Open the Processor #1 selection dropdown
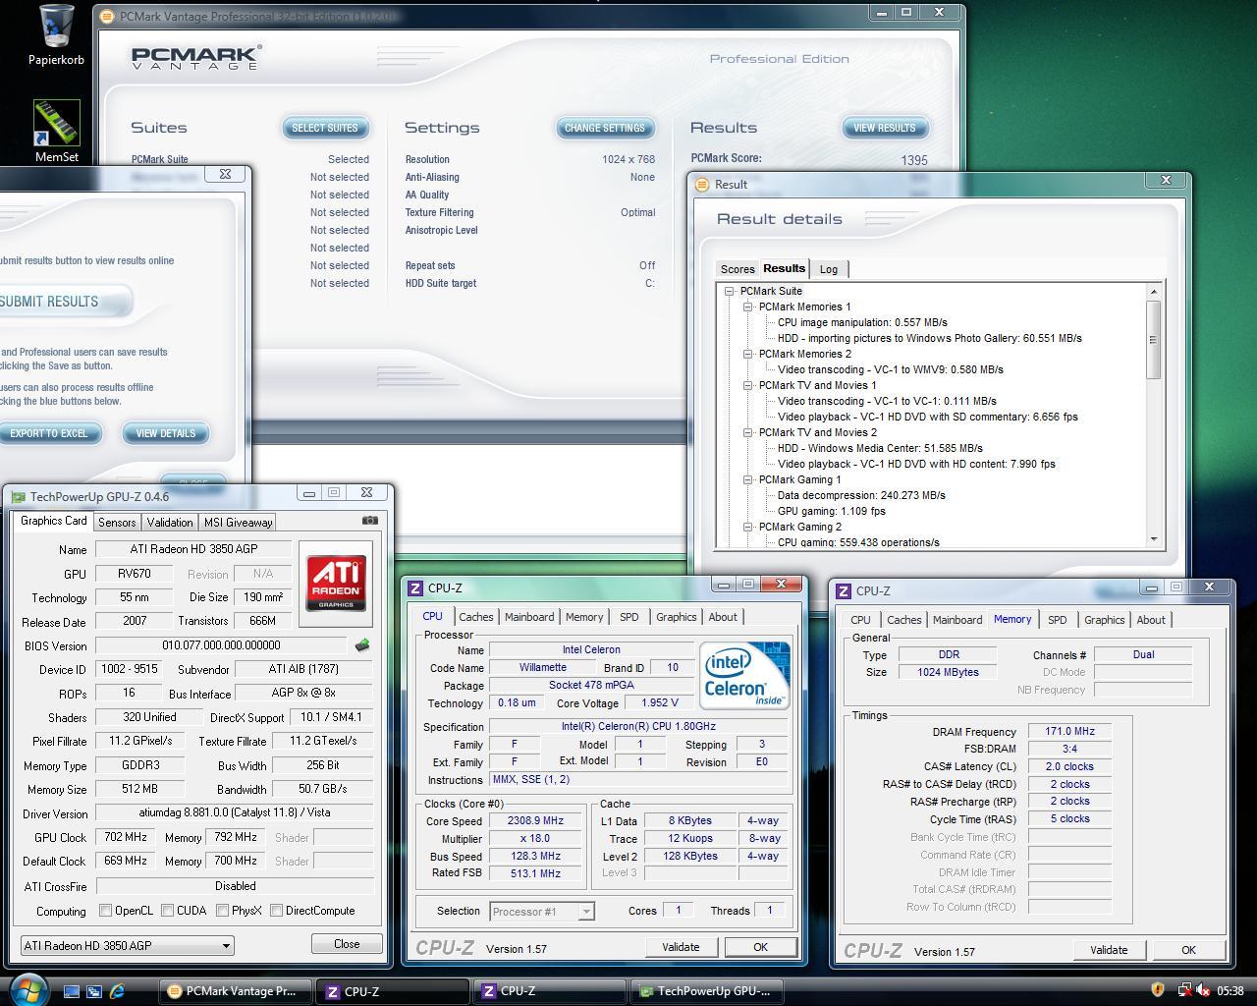This screenshot has height=1006, width=1257. pyautogui.click(x=542, y=912)
